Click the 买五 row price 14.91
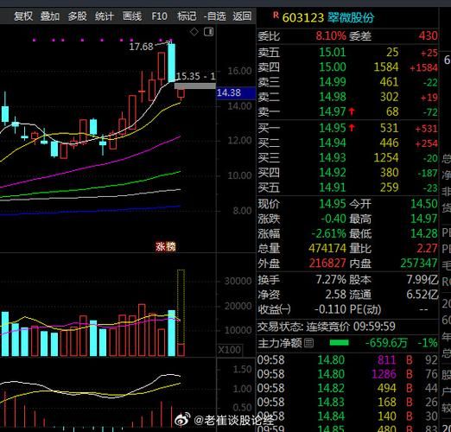 pyautogui.click(x=333, y=187)
